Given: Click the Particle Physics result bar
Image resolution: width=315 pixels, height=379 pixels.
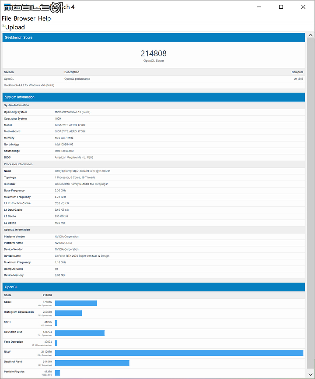Looking at the screenshot, I should 57,373.
